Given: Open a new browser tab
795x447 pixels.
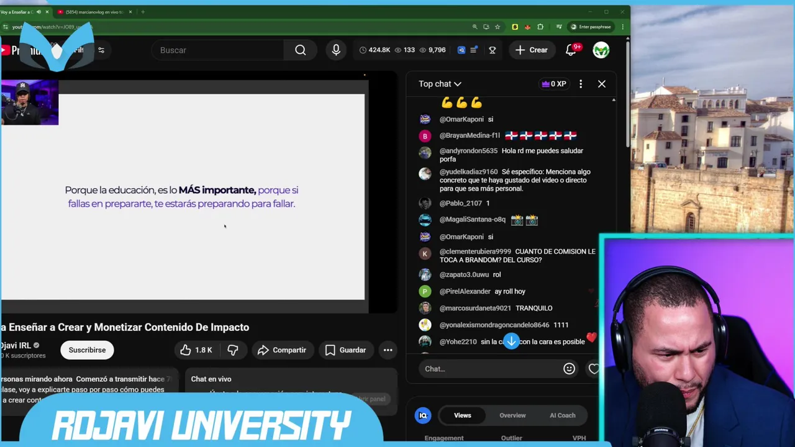Looking at the screenshot, I should tap(143, 12).
